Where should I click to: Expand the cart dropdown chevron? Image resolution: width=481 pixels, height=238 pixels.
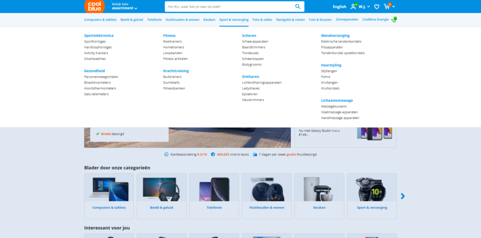394,7
